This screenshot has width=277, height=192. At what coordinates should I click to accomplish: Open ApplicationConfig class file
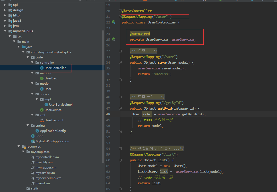coord(53,131)
